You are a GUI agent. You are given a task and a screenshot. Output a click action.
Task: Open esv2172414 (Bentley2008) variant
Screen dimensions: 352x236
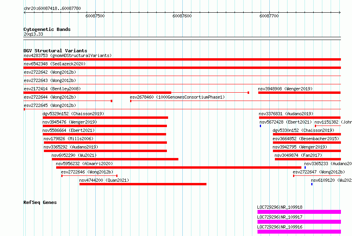52,89
